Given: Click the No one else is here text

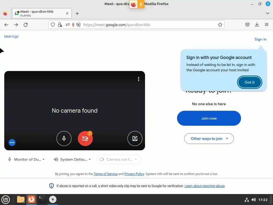Looking at the screenshot, I should tap(209, 104).
